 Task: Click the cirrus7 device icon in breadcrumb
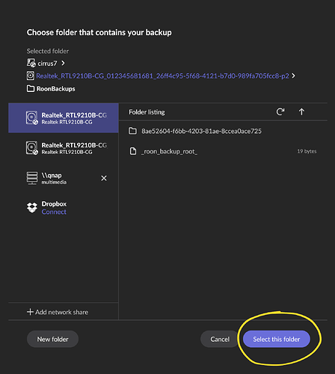(x=31, y=63)
